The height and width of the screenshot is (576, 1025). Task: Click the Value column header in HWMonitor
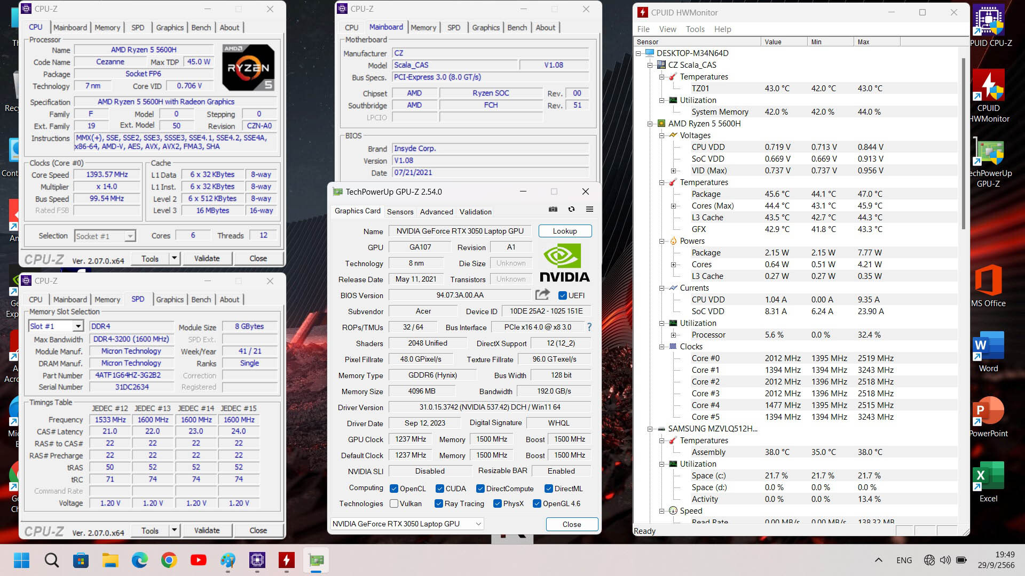(784, 42)
